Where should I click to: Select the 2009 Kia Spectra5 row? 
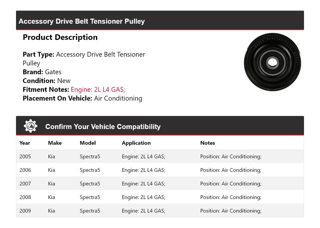coord(160,211)
